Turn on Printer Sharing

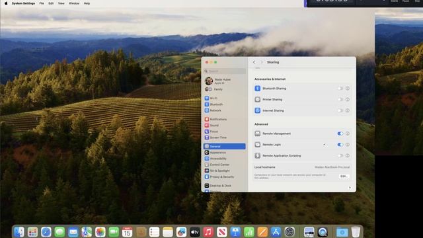[340, 99]
